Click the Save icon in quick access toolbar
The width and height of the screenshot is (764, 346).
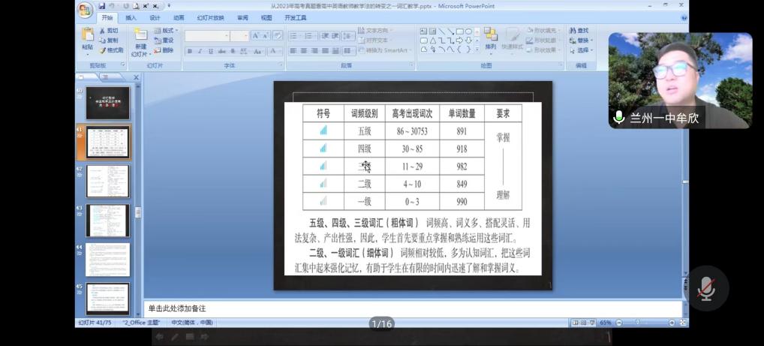coord(101,6)
